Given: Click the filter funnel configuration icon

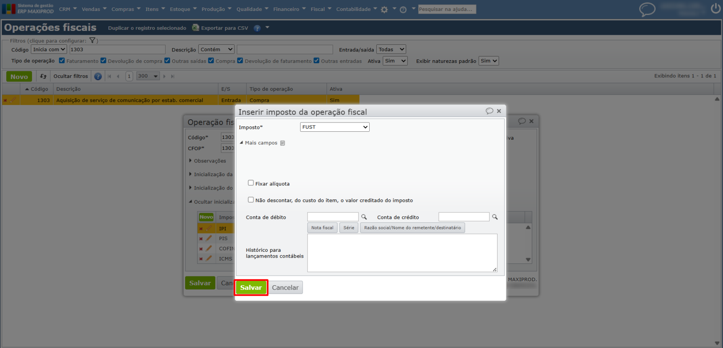Looking at the screenshot, I should tap(92, 41).
